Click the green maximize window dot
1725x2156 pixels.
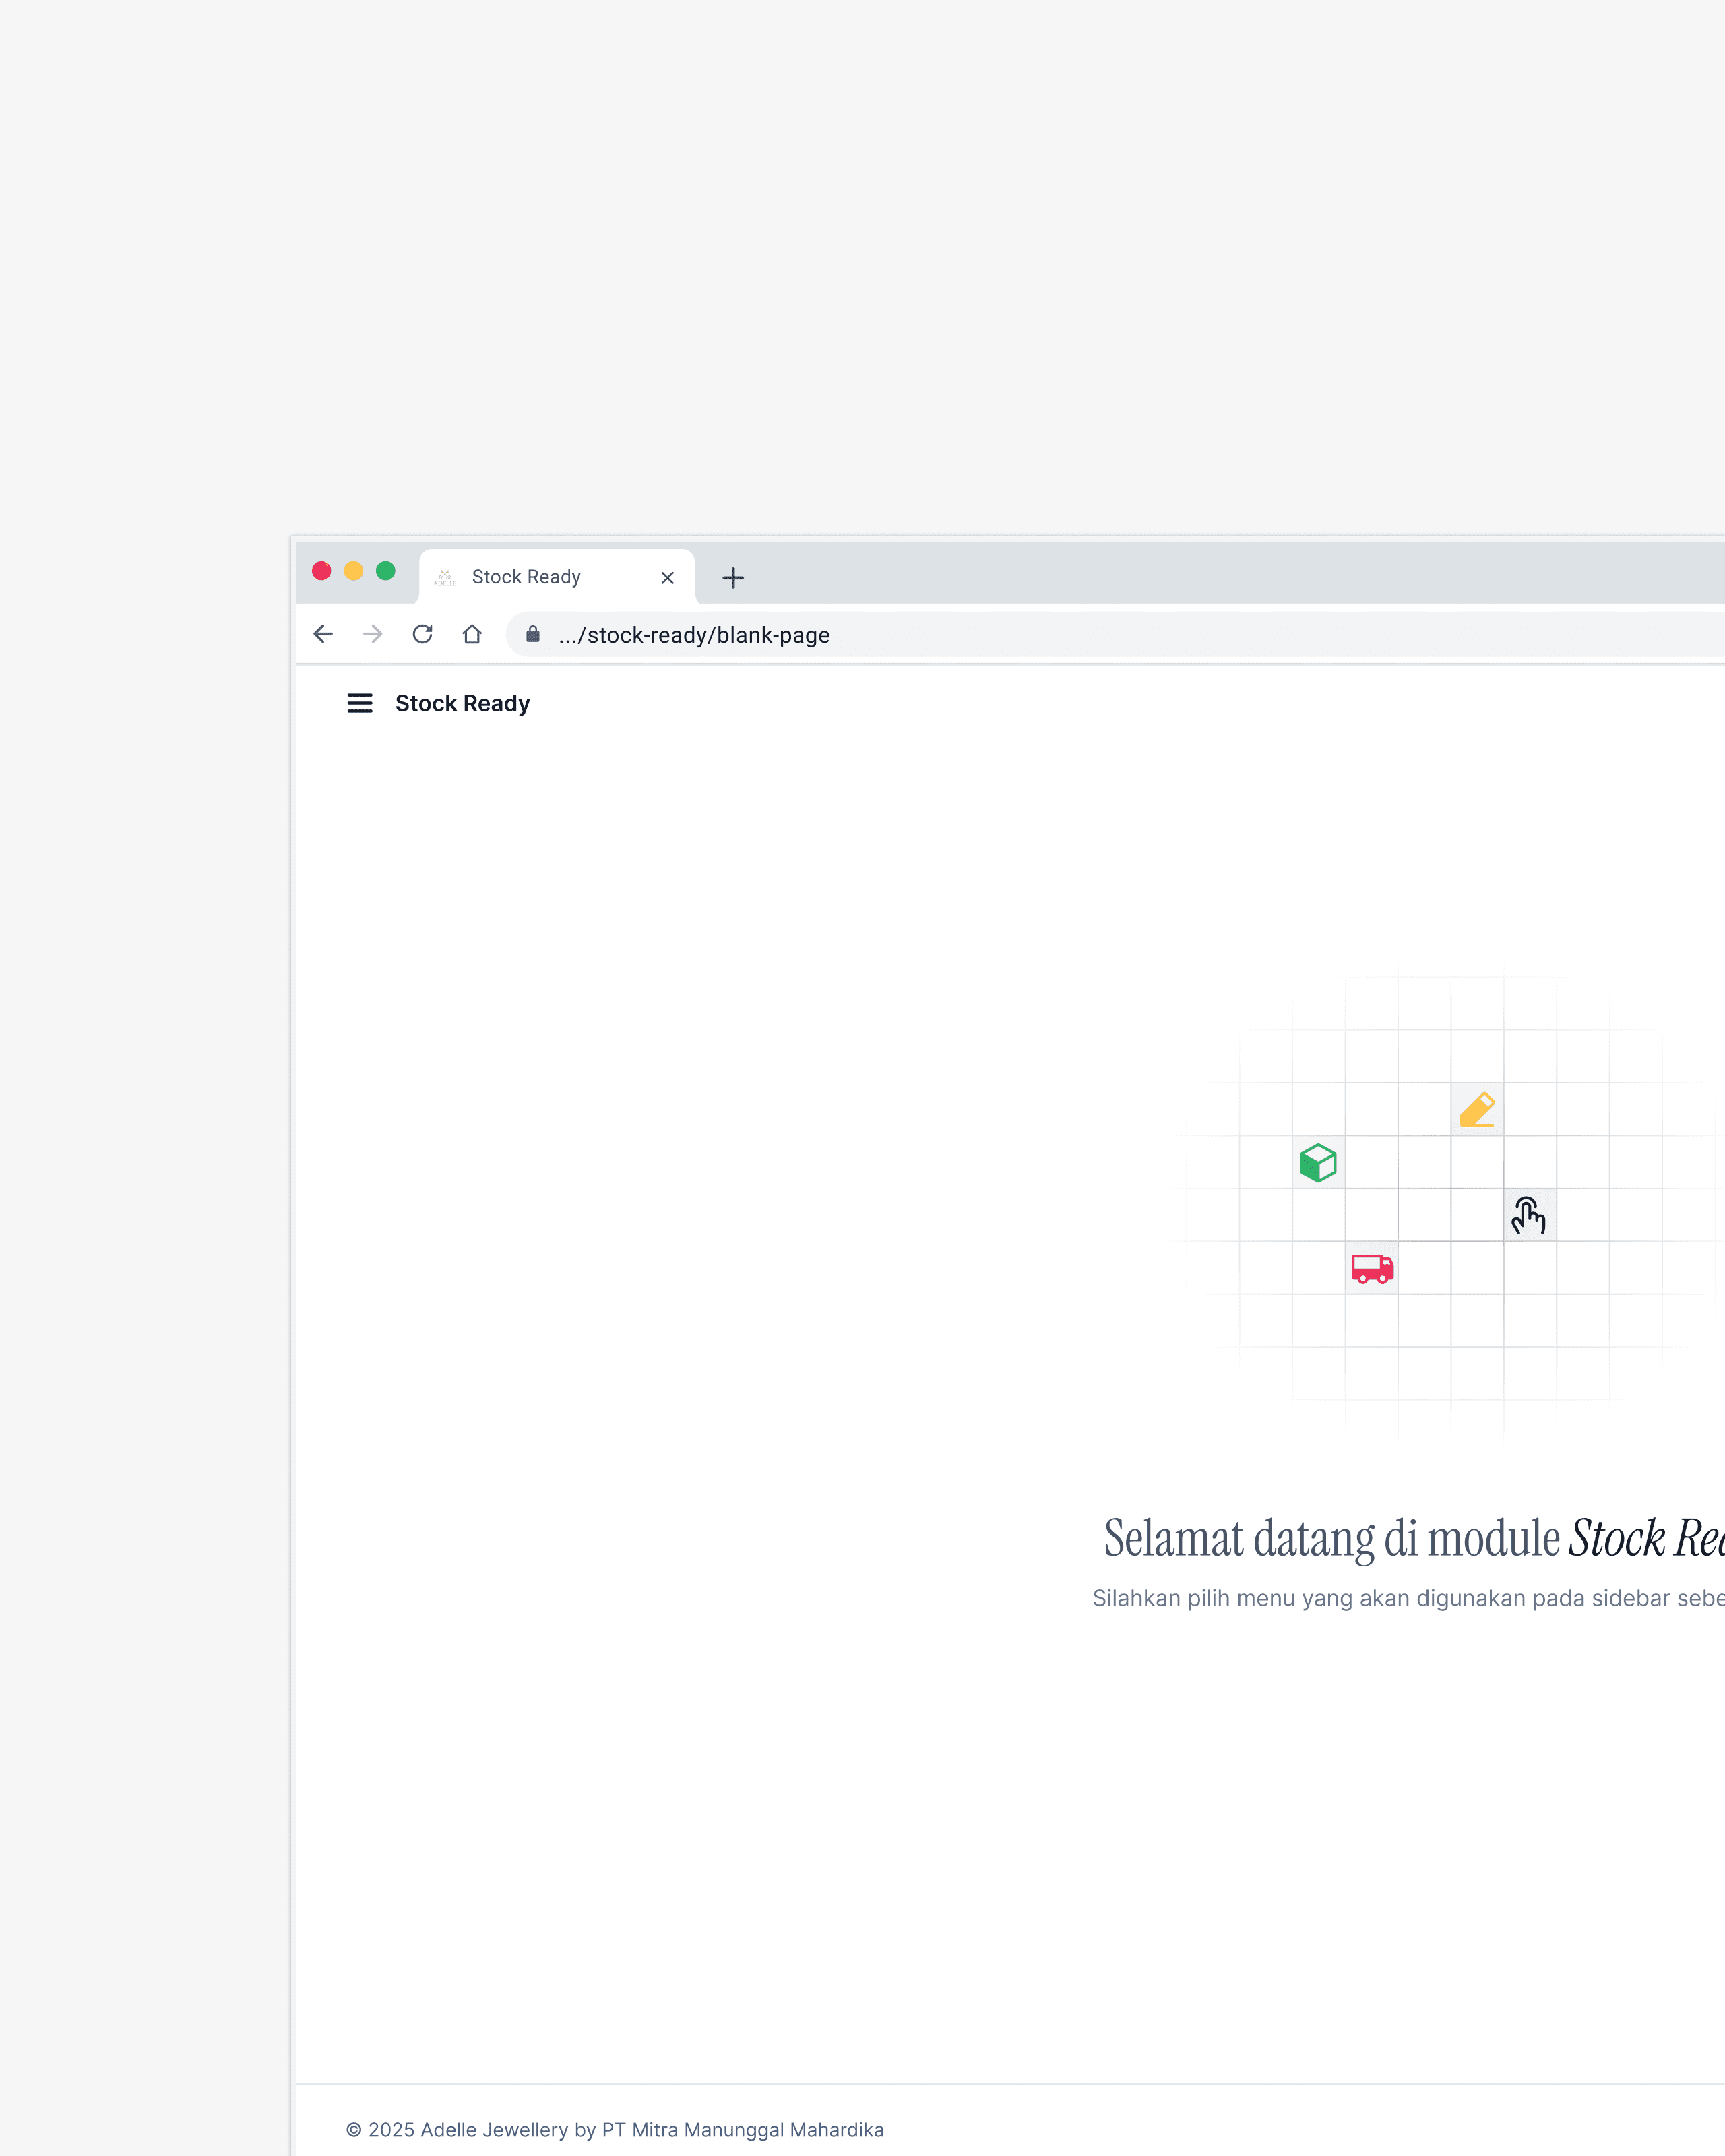coord(385,571)
